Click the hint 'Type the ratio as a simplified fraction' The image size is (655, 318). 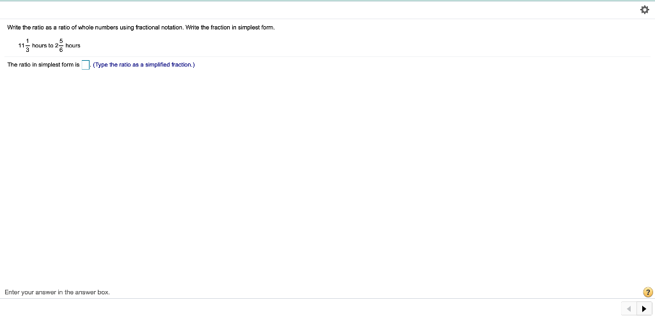(x=144, y=65)
